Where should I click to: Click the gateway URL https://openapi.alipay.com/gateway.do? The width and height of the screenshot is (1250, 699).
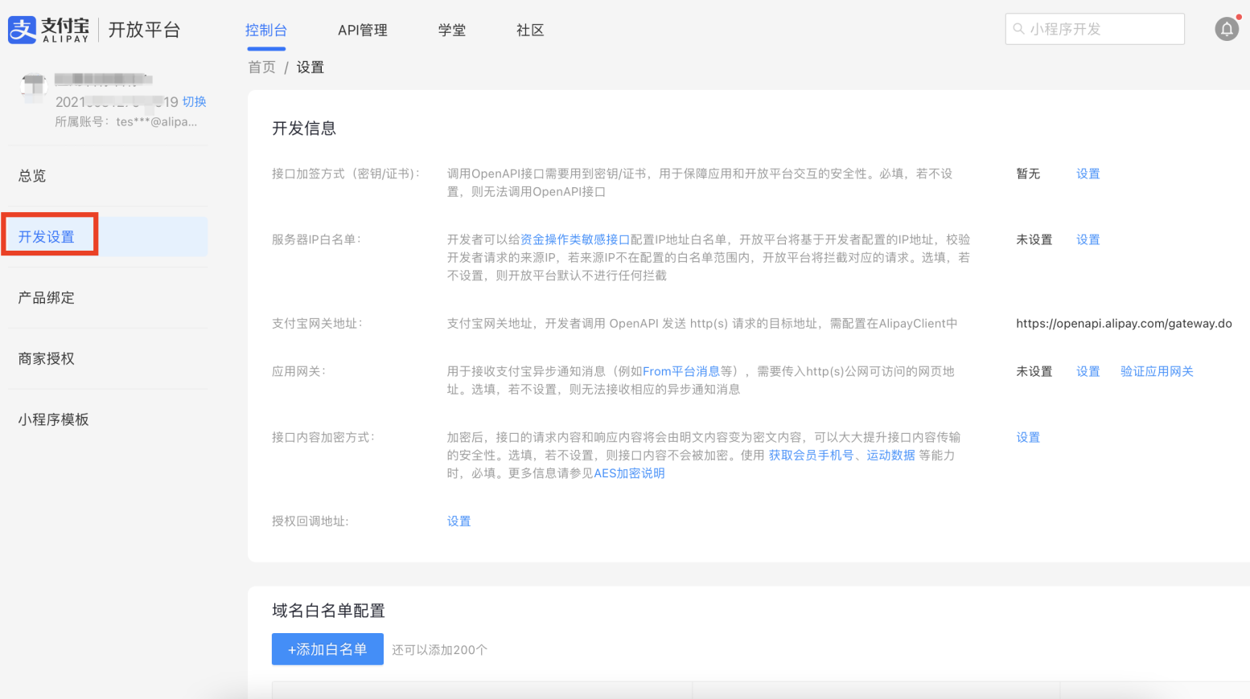pyautogui.click(x=1124, y=323)
